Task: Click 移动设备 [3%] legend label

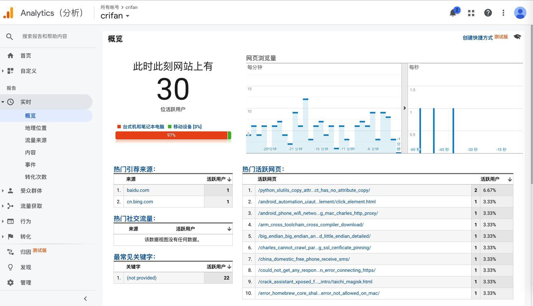Action: [x=187, y=127]
